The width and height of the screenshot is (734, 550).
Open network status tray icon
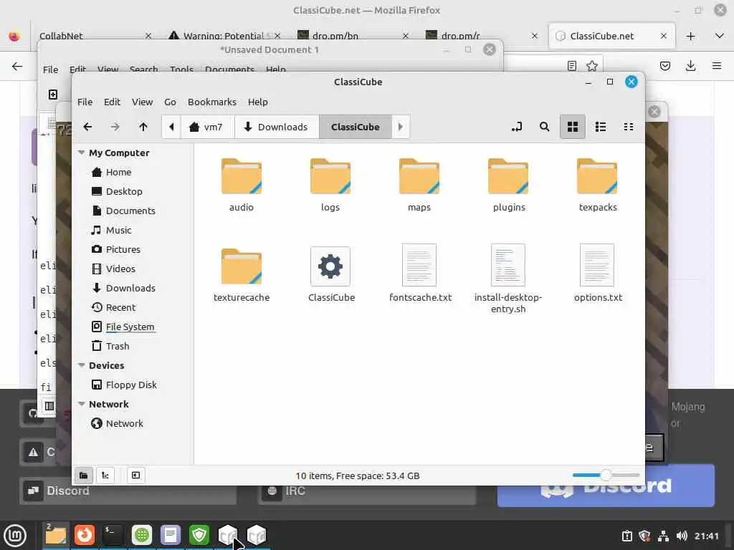(663, 536)
